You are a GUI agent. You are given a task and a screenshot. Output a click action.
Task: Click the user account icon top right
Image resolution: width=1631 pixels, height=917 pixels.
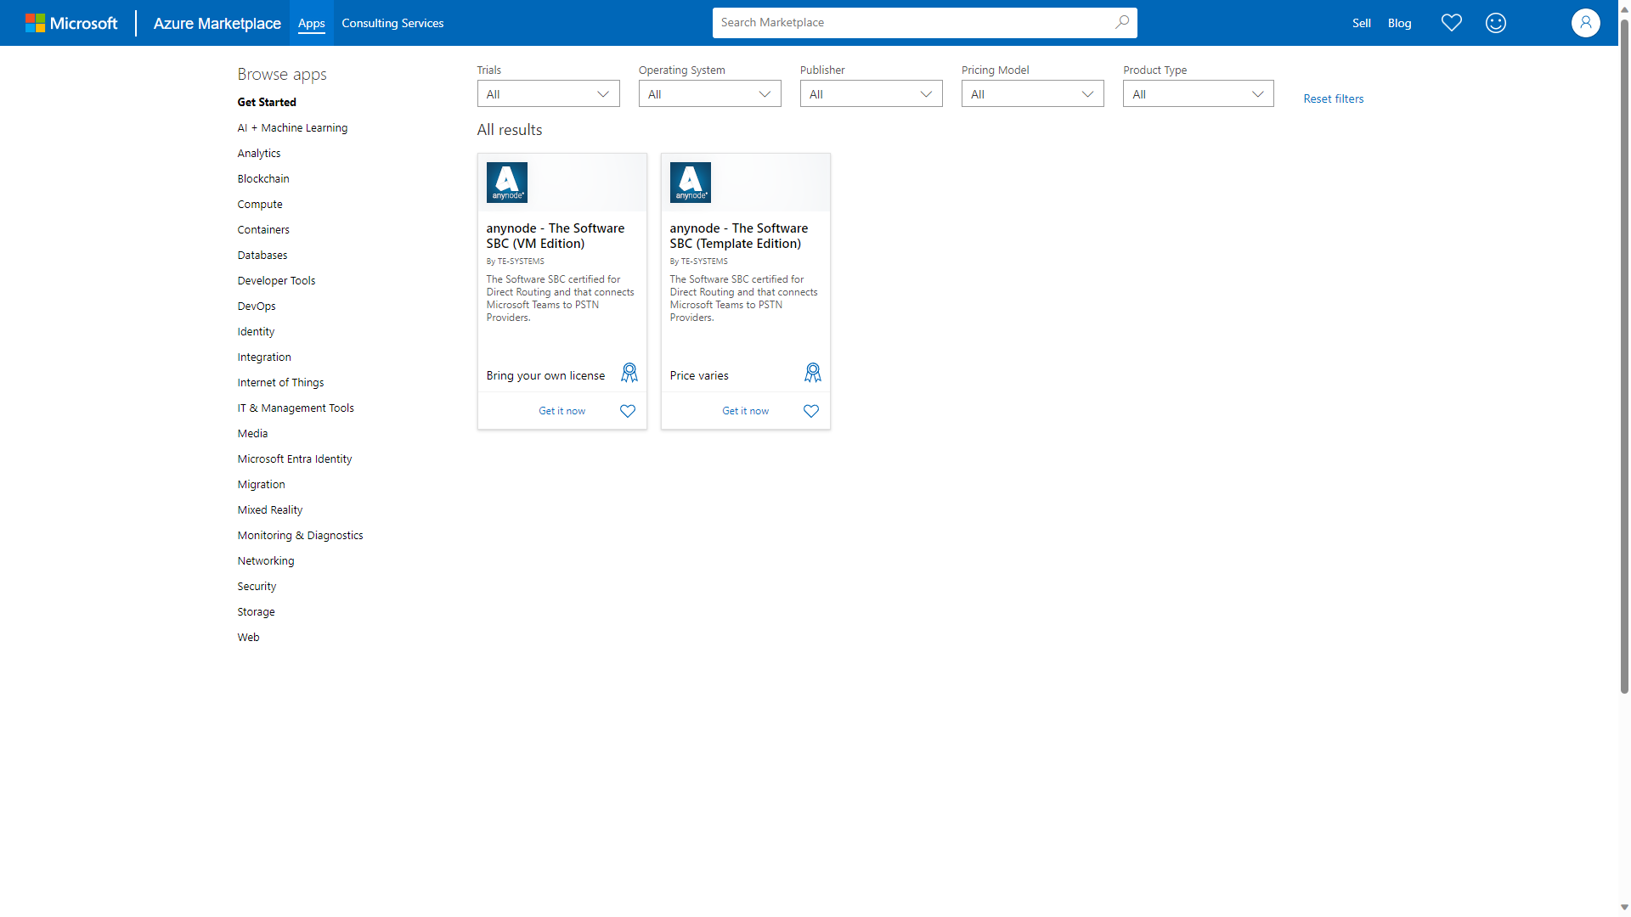click(x=1586, y=22)
